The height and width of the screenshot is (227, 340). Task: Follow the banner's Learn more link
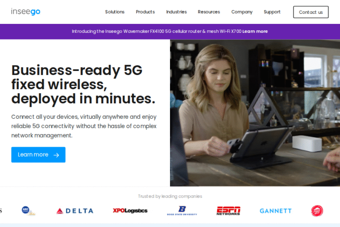(255, 31)
